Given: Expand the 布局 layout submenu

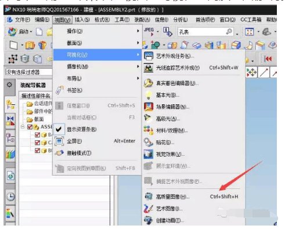Looking at the screenshot, I should [x=98, y=78].
